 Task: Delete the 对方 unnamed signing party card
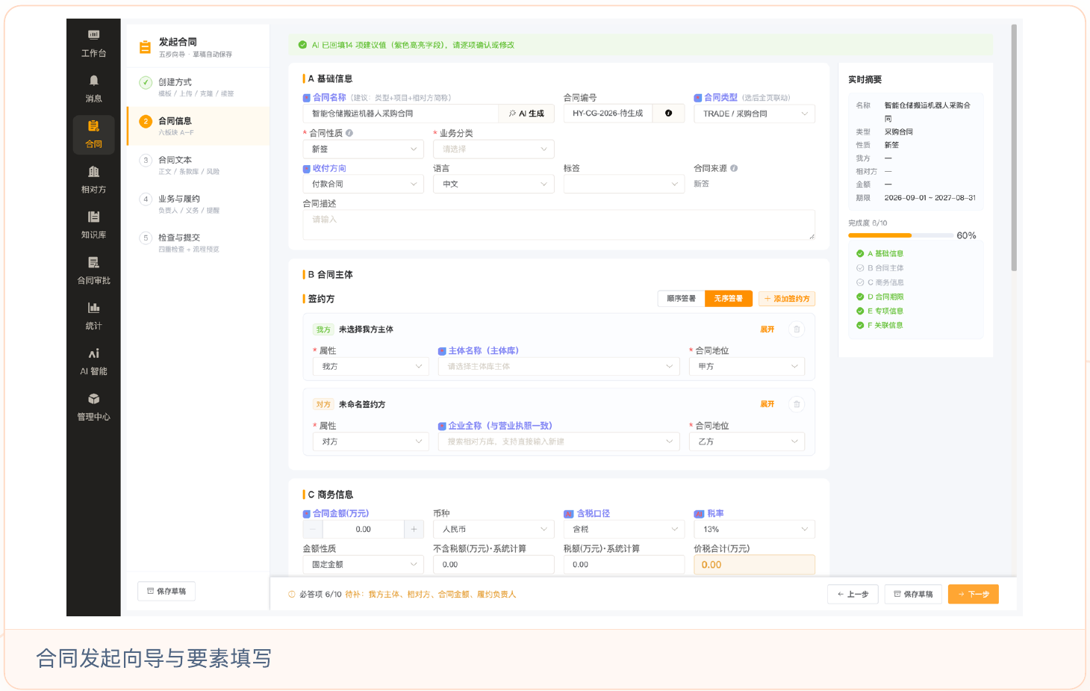[x=797, y=404]
